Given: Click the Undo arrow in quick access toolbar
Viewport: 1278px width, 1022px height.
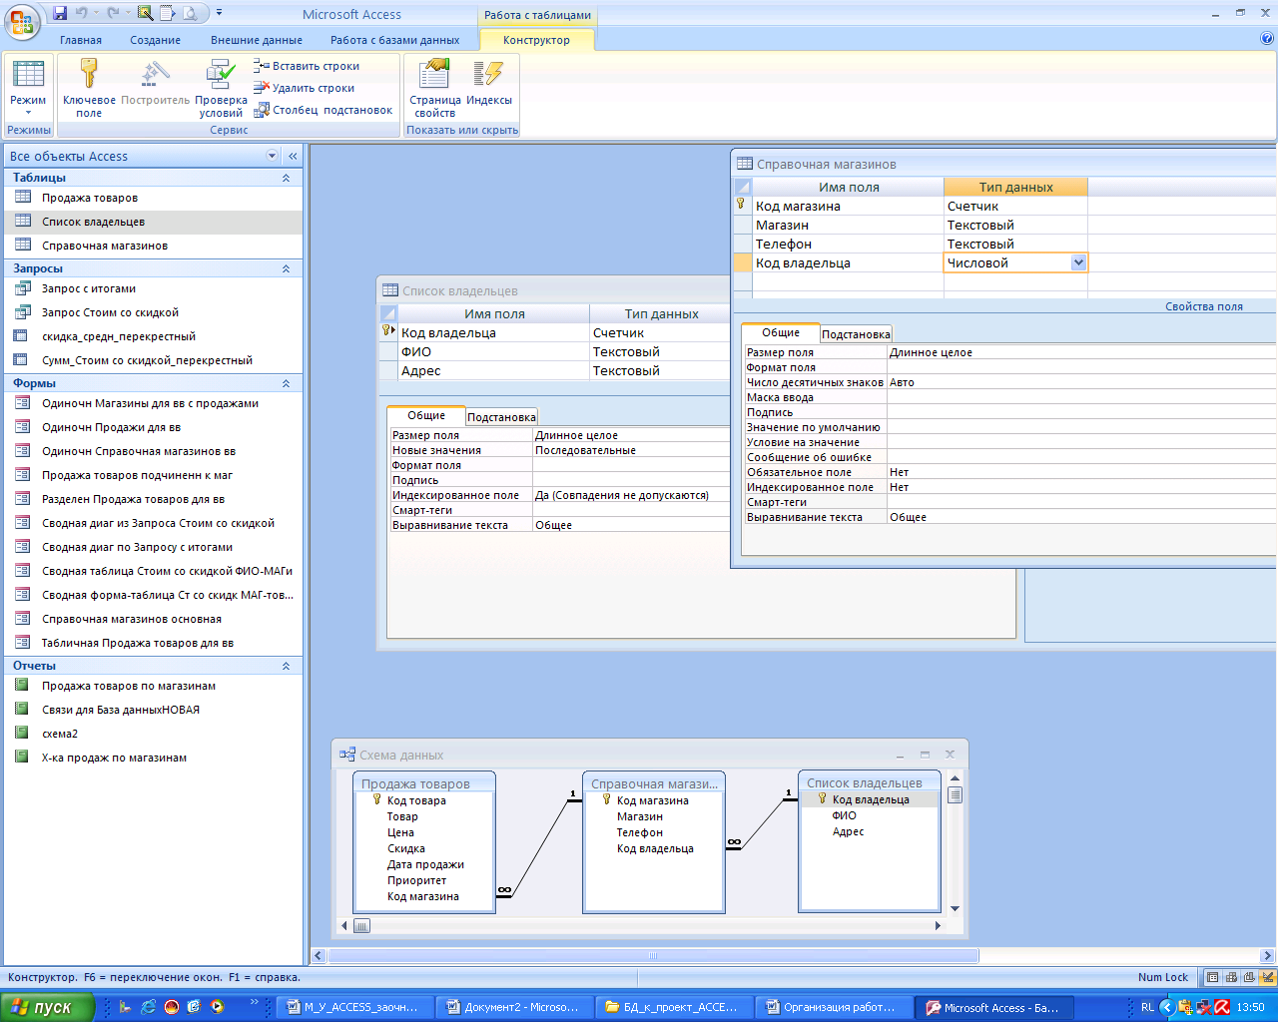Looking at the screenshot, I should 82,13.
